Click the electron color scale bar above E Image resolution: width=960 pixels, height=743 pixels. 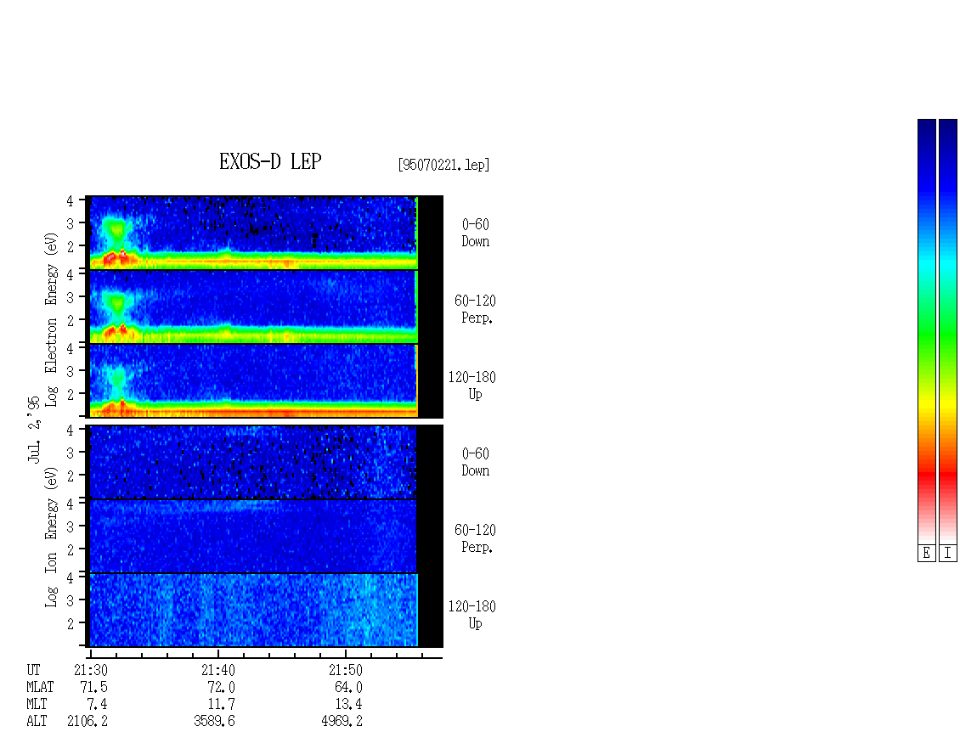[x=926, y=331]
